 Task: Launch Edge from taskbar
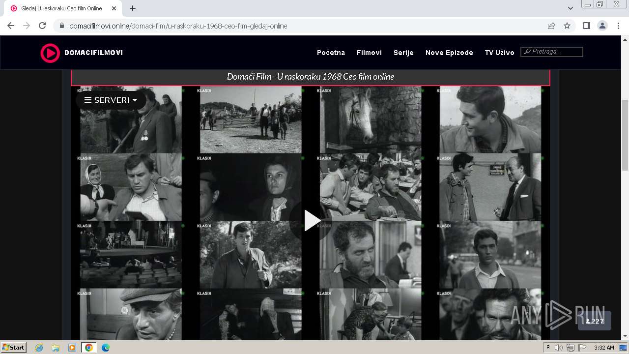point(106,348)
